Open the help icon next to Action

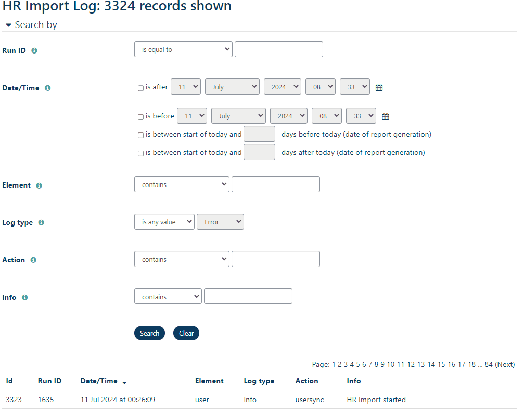(33, 260)
